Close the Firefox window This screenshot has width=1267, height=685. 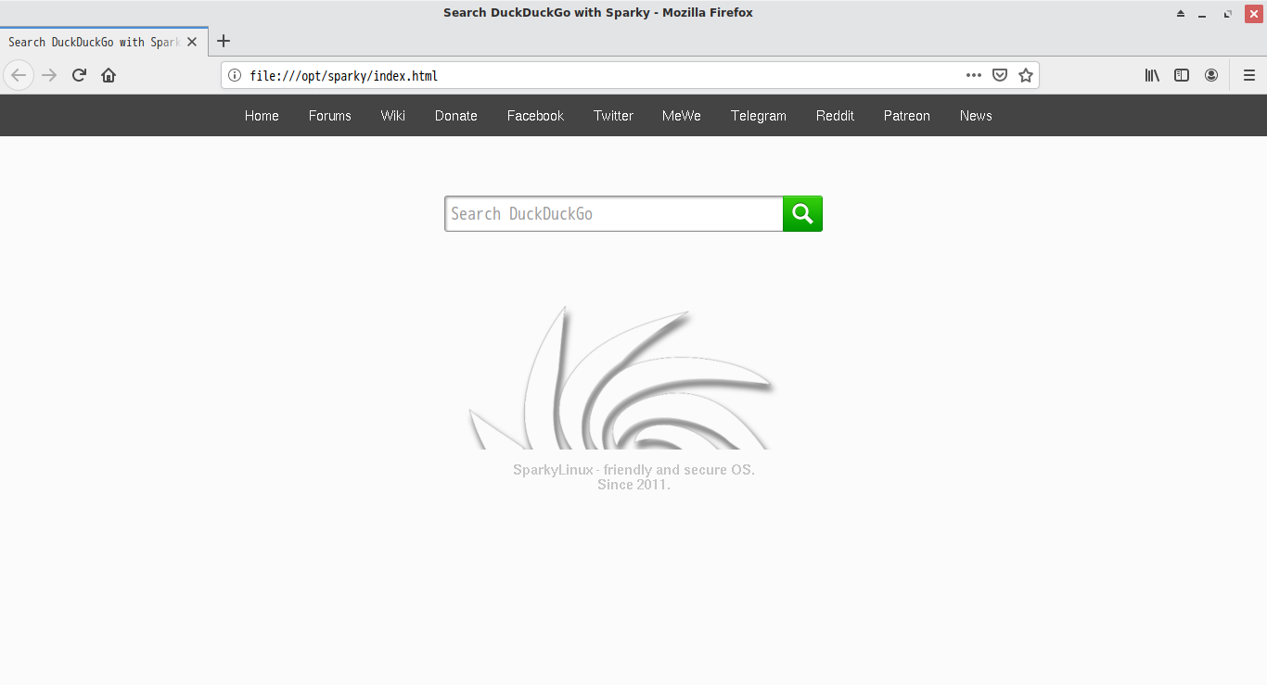1253,14
